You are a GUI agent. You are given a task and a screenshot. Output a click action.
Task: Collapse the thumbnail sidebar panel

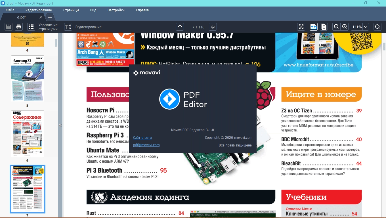point(60,125)
